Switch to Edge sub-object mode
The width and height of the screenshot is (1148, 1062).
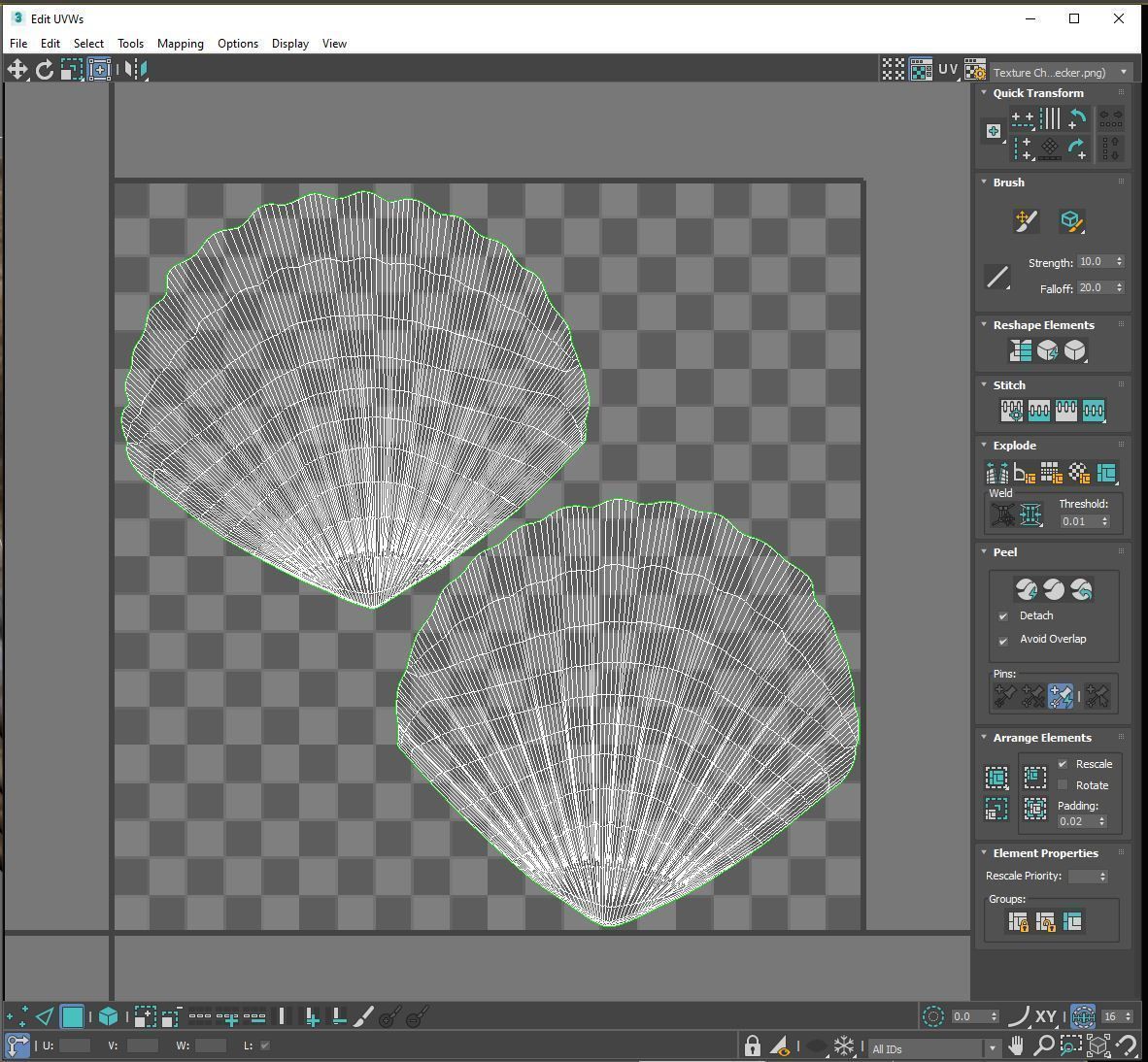45,1016
